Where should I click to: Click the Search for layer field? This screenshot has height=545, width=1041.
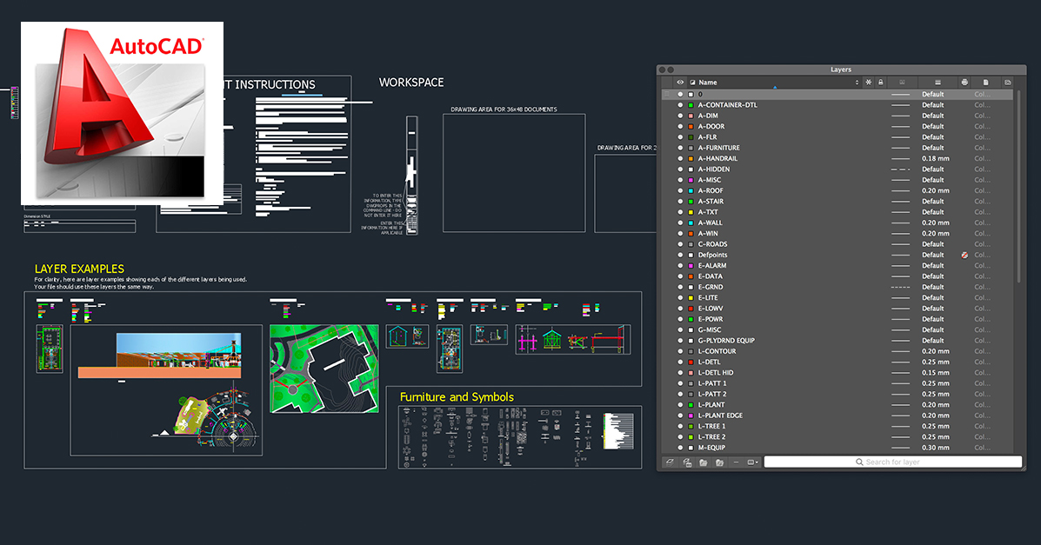(x=891, y=462)
